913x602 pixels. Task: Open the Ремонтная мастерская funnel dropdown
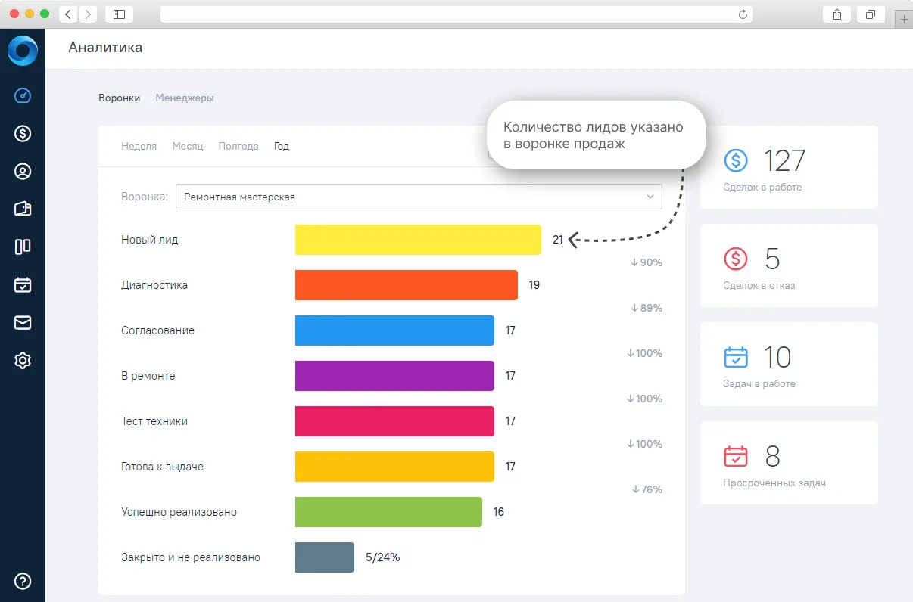pyautogui.click(x=419, y=197)
